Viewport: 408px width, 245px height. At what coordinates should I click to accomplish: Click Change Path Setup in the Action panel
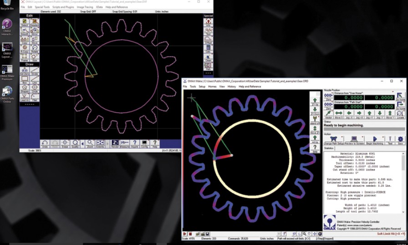coord(334,140)
